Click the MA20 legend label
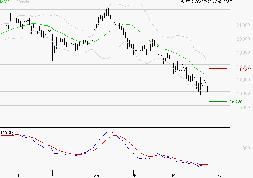This screenshot has height=178, width=253. tap(5, 2)
